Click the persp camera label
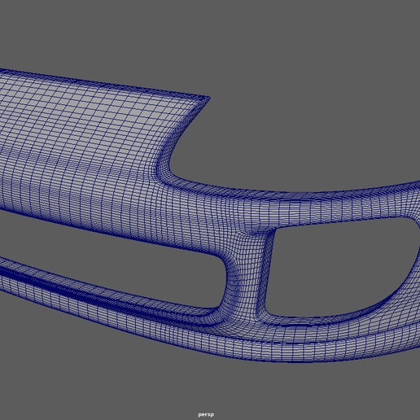This screenshot has height=420, width=420. coord(206,414)
